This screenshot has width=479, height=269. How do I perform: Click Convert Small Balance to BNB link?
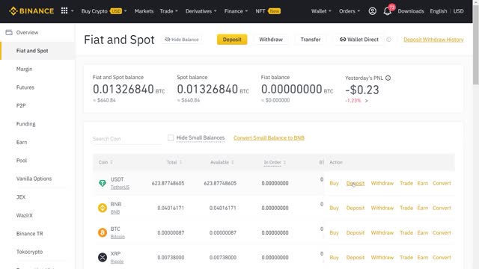click(269, 137)
